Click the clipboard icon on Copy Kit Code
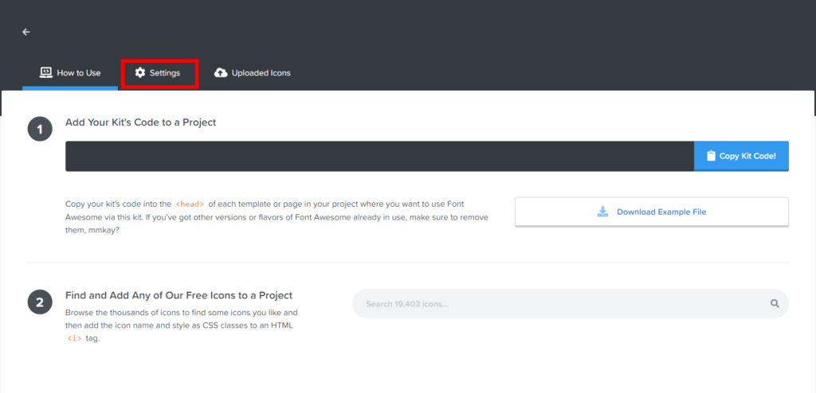Image resolution: width=816 pixels, height=393 pixels. point(711,156)
